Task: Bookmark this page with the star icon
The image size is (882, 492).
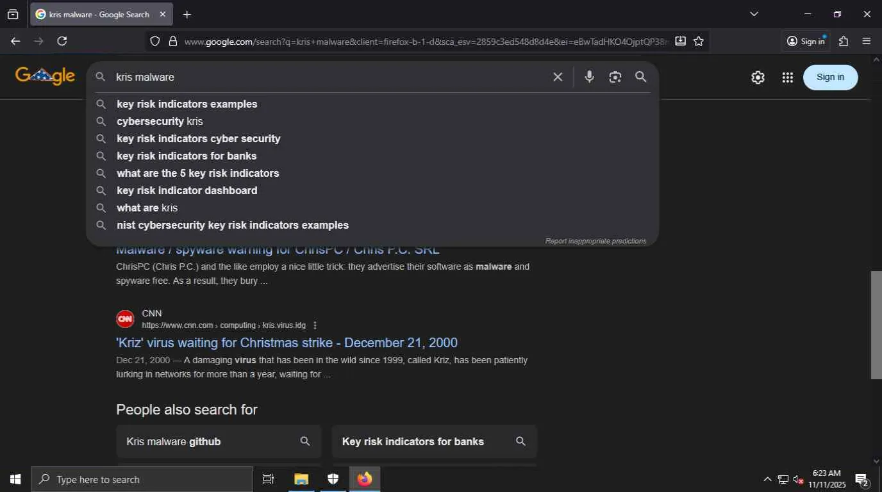Action: click(x=699, y=41)
